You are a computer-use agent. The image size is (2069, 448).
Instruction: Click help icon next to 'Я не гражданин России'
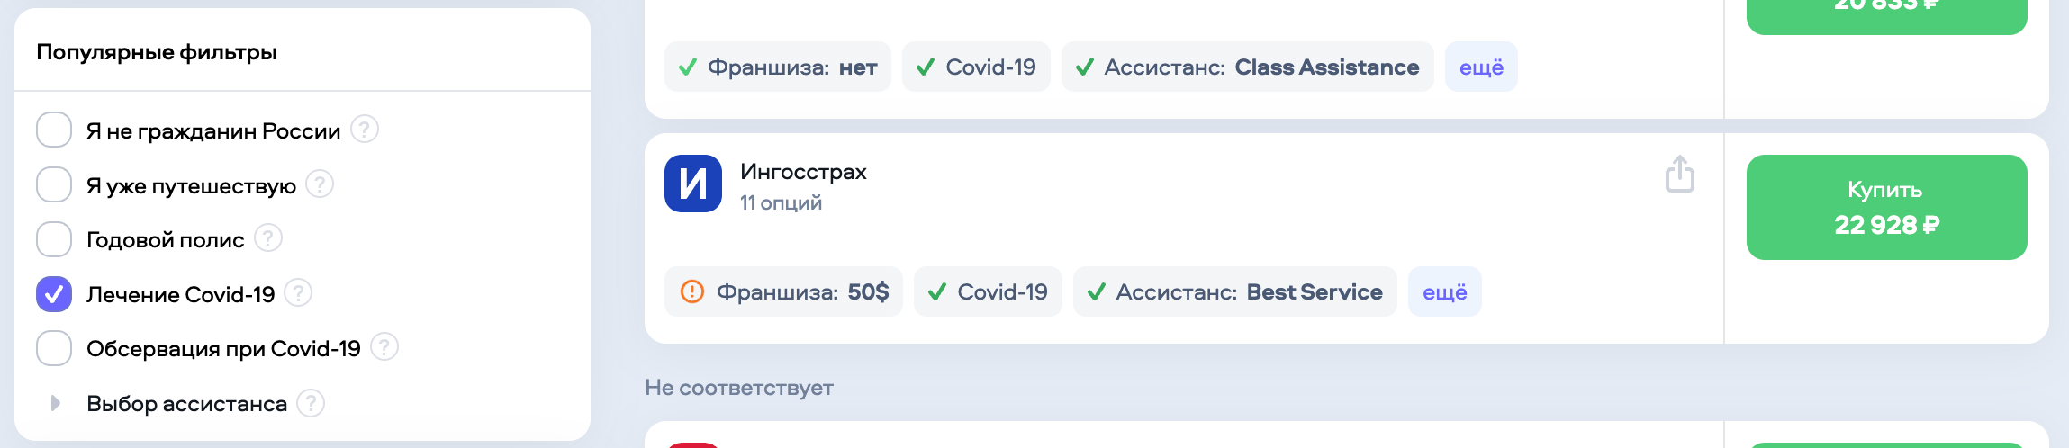point(365,130)
